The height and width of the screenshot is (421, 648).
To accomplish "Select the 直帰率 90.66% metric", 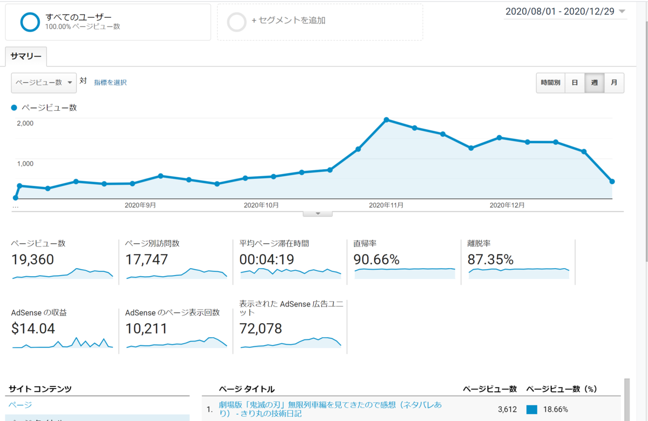I will (404, 262).
